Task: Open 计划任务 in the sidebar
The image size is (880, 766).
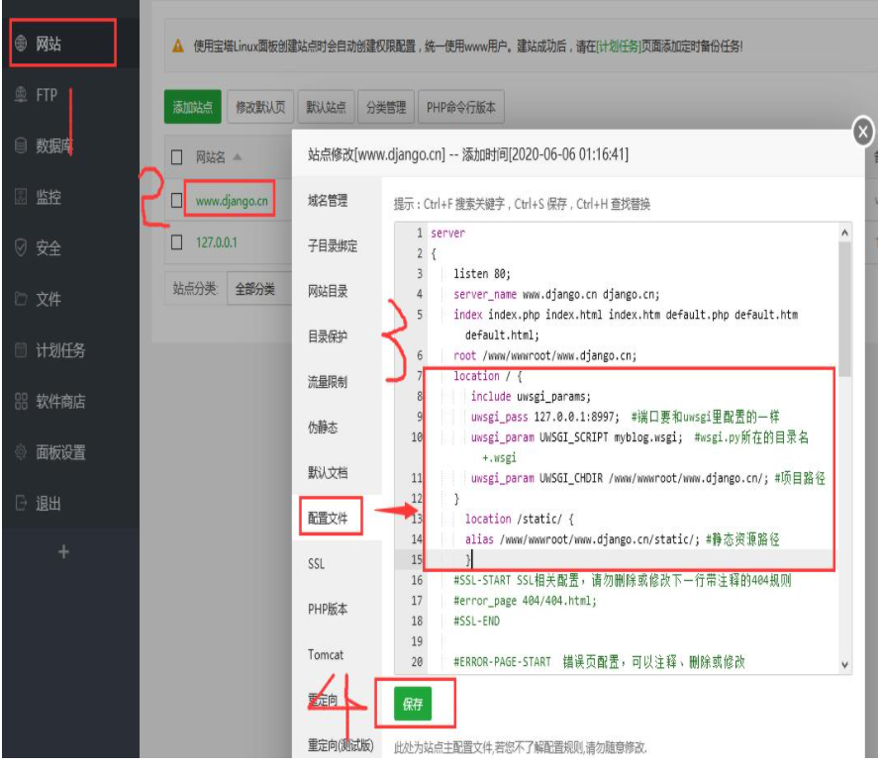Action: 60,350
